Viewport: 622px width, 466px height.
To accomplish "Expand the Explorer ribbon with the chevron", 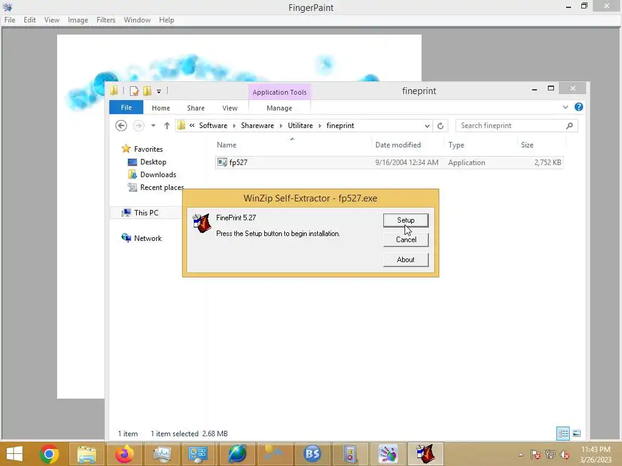I will 566,107.
